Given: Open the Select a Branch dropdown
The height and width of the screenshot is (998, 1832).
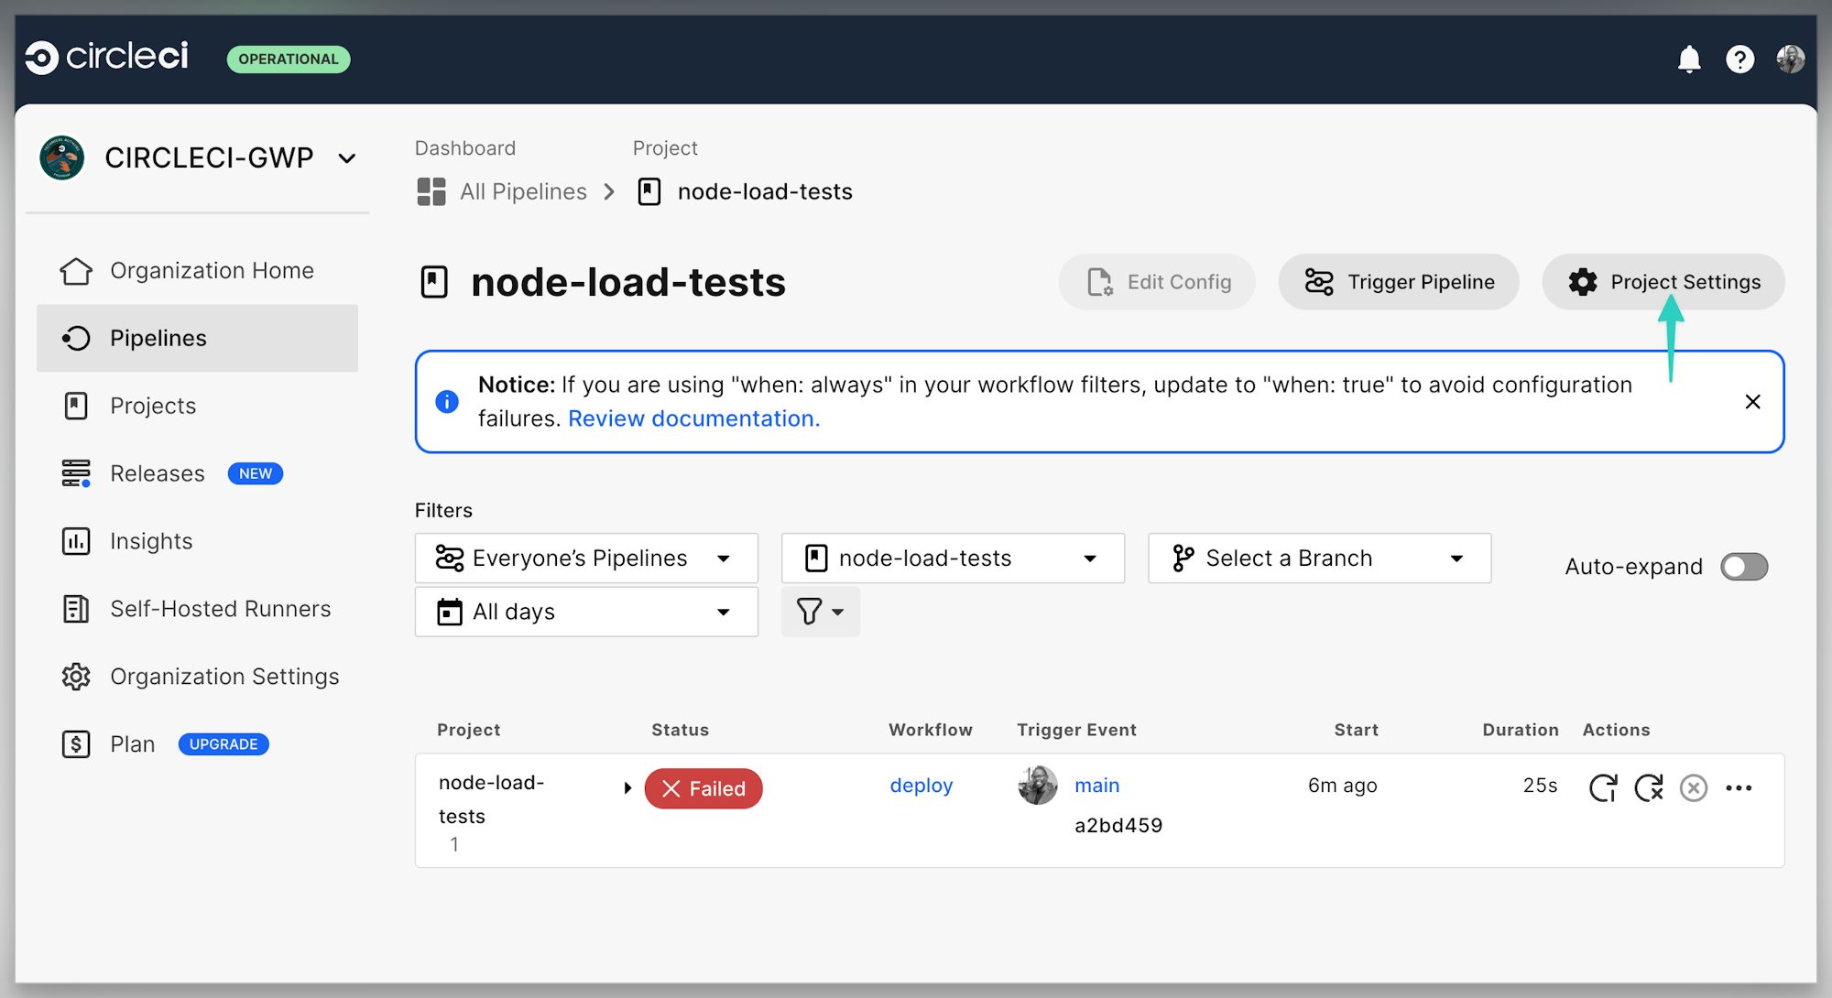Looking at the screenshot, I should click(x=1319, y=559).
